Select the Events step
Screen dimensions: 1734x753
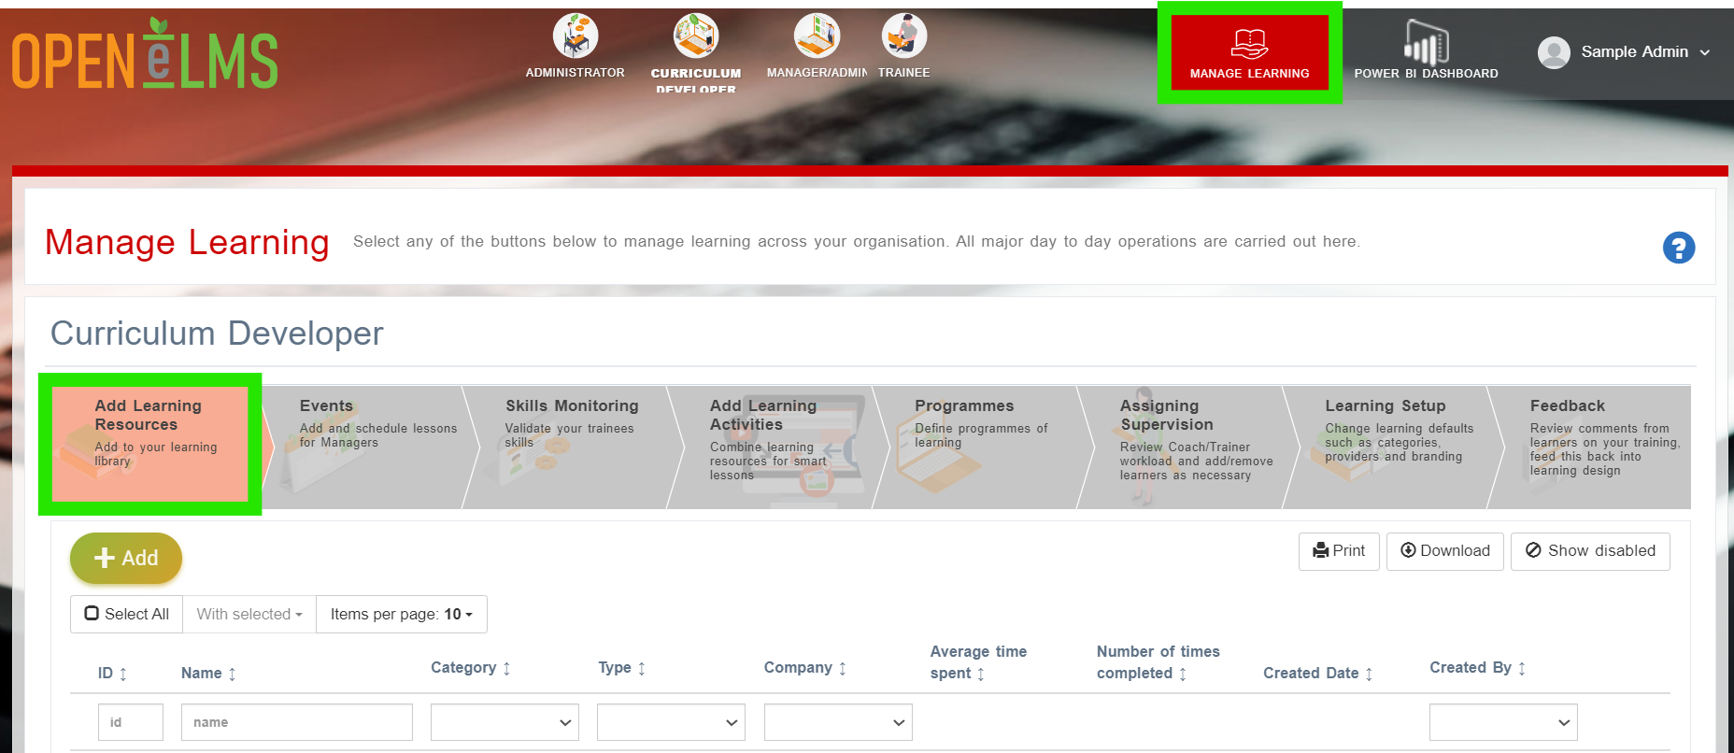(369, 447)
